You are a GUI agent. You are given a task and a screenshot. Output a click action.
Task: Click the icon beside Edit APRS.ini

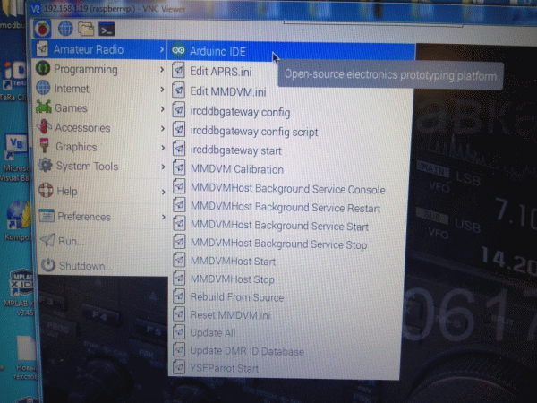coord(178,70)
